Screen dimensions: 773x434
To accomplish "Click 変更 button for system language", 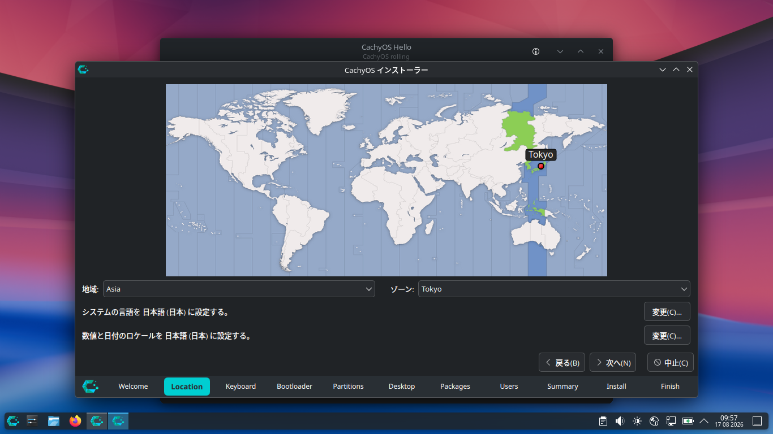I will pyautogui.click(x=667, y=312).
